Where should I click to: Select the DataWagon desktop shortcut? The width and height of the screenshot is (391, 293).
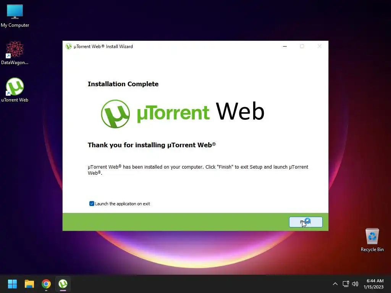click(x=15, y=53)
